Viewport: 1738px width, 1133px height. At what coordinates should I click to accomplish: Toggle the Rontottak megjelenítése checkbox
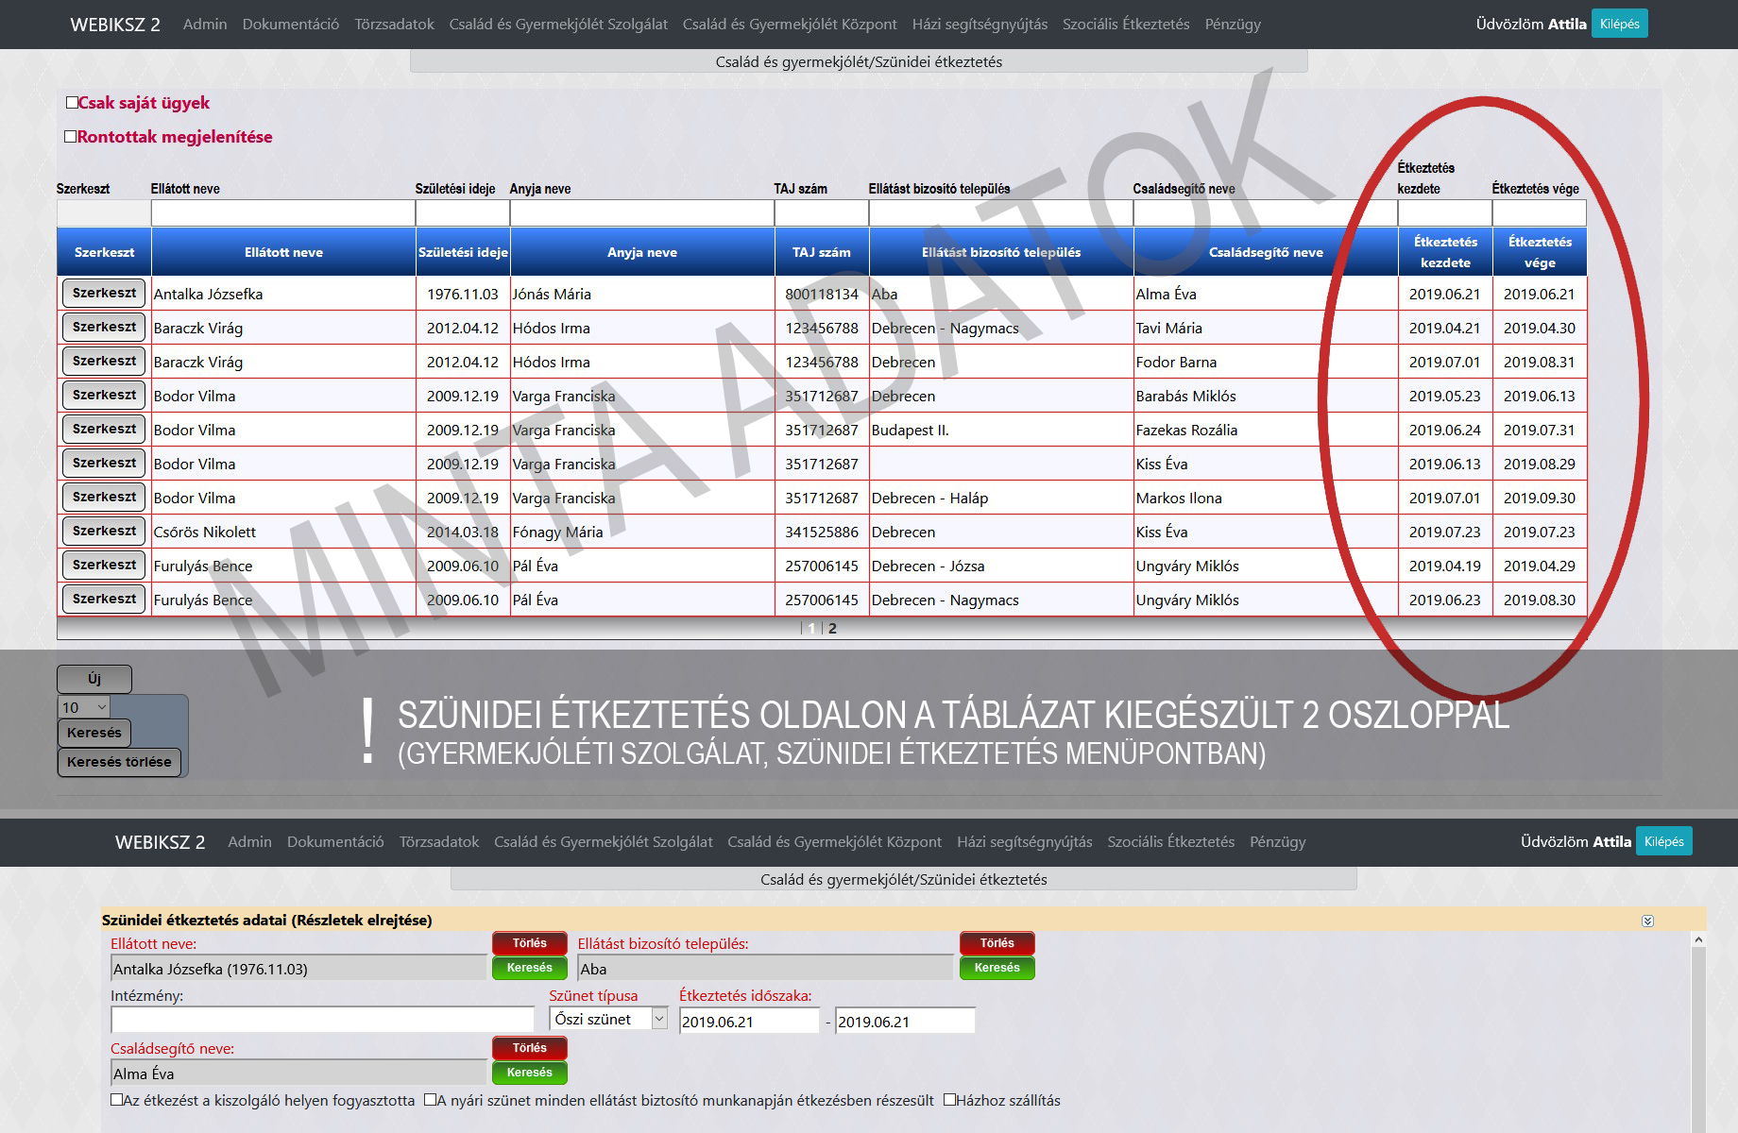[x=70, y=137]
